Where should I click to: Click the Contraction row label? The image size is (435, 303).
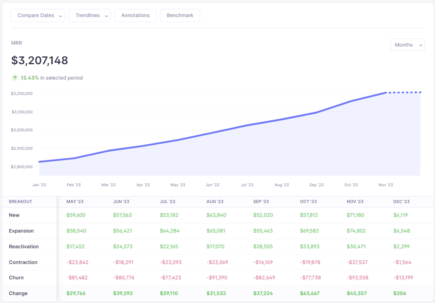click(x=23, y=262)
